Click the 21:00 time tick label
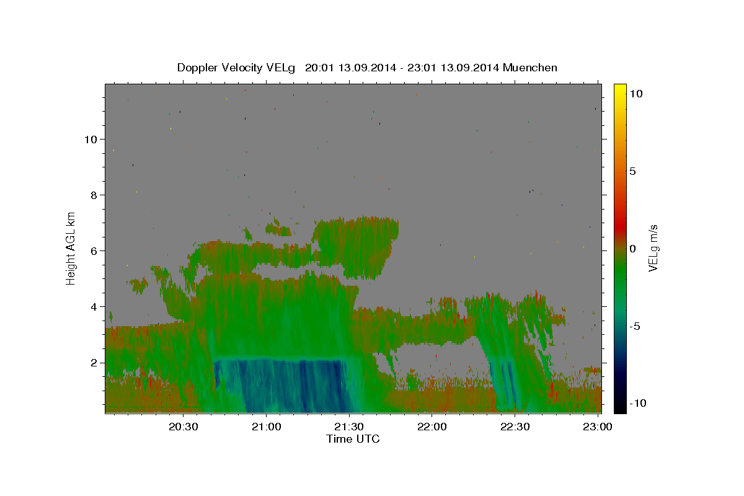Image resolution: width=744 pixels, height=496 pixels. coord(267,427)
